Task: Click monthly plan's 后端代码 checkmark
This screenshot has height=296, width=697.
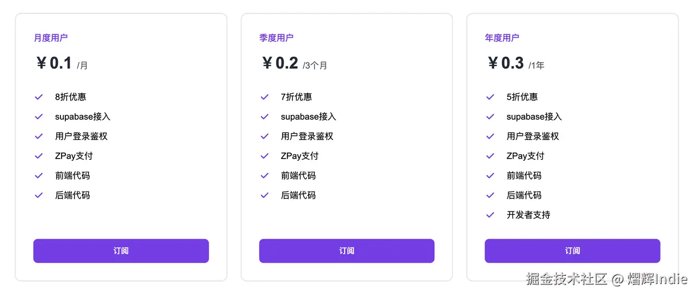Action: click(x=39, y=195)
